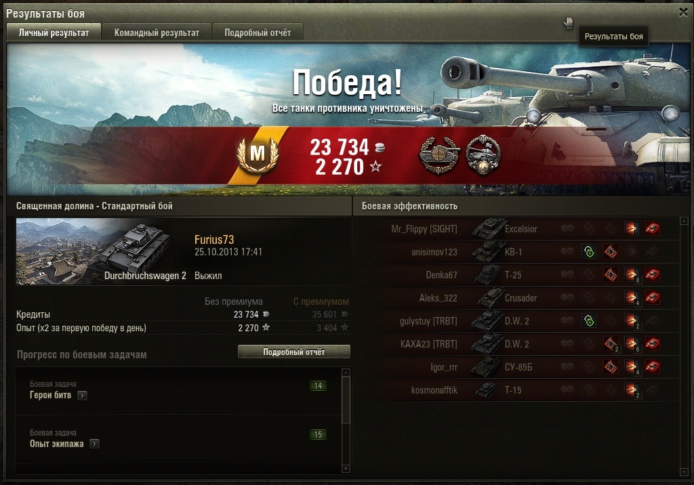Click kill icon in Aleks_322 Crusader row
The width and height of the screenshot is (694, 485).
tap(653, 298)
